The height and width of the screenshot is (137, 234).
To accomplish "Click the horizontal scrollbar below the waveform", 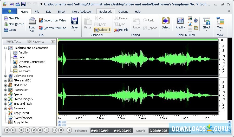I will click(x=143, y=122).
